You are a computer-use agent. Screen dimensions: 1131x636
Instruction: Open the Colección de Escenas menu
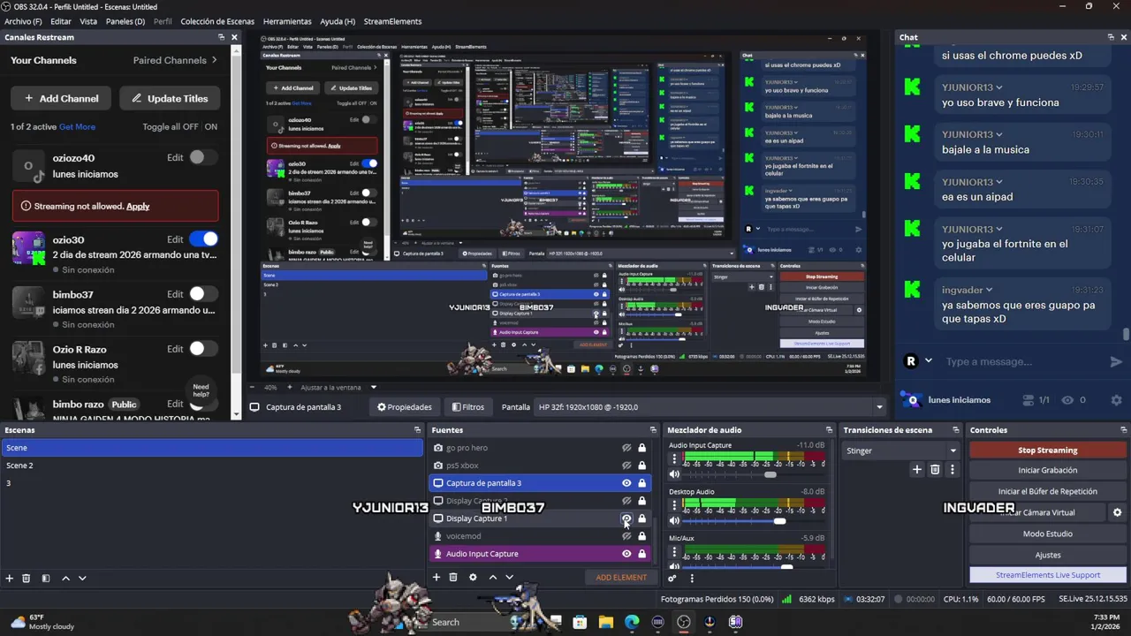(x=217, y=21)
